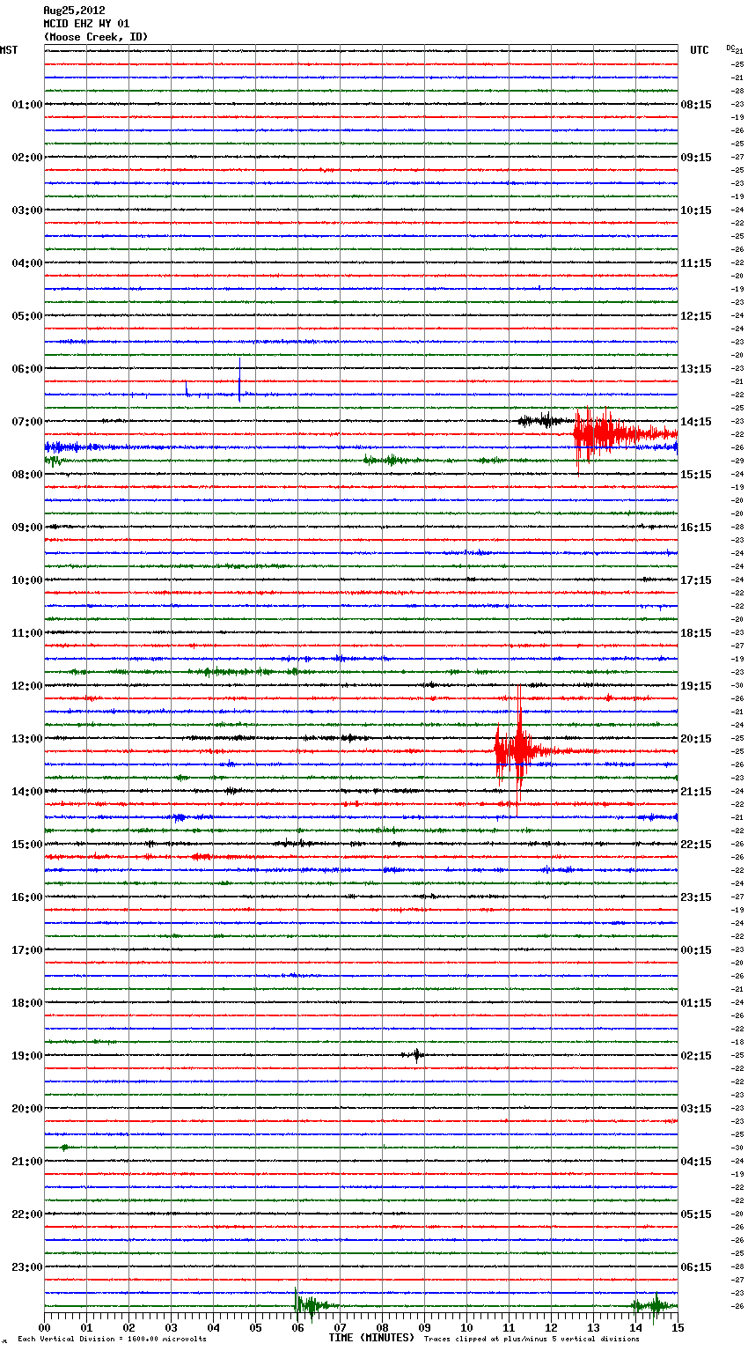Screen dimensions: 748x1351
Task: Click the MST timezone label
Action: [9, 50]
